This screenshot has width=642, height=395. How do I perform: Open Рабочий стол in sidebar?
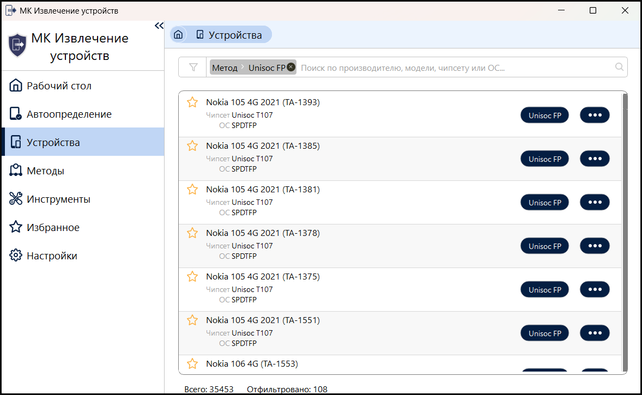click(x=83, y=86)
